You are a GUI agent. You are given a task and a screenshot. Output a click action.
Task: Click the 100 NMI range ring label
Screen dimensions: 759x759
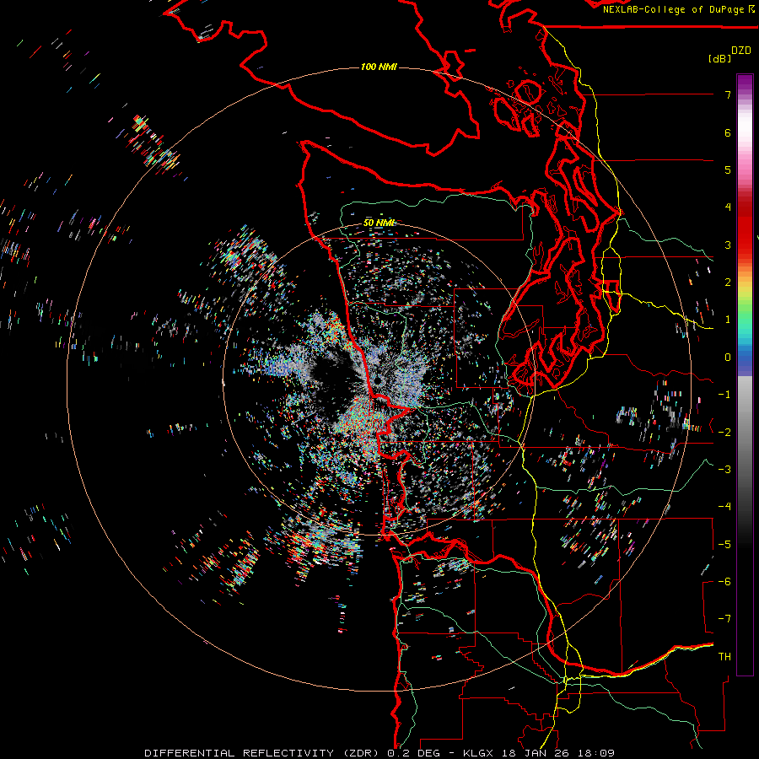pos(379,67)
